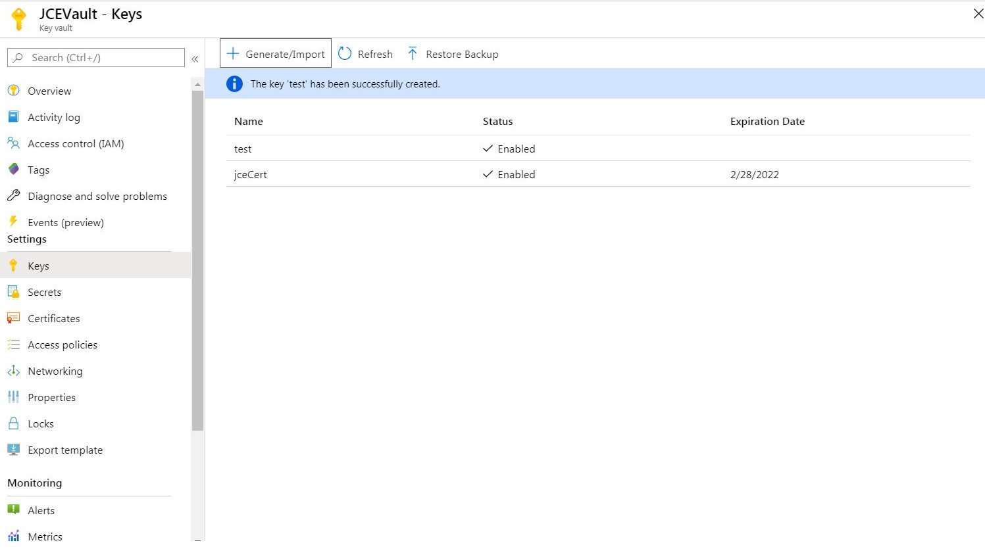
Task: Open the Certificates section
Action: tap(53, 318)
